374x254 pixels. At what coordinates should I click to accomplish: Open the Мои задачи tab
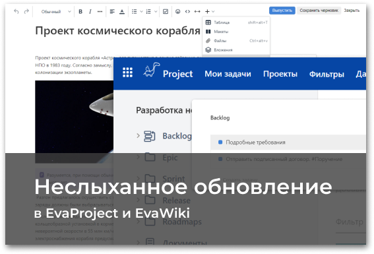click(x=228, y=74)
